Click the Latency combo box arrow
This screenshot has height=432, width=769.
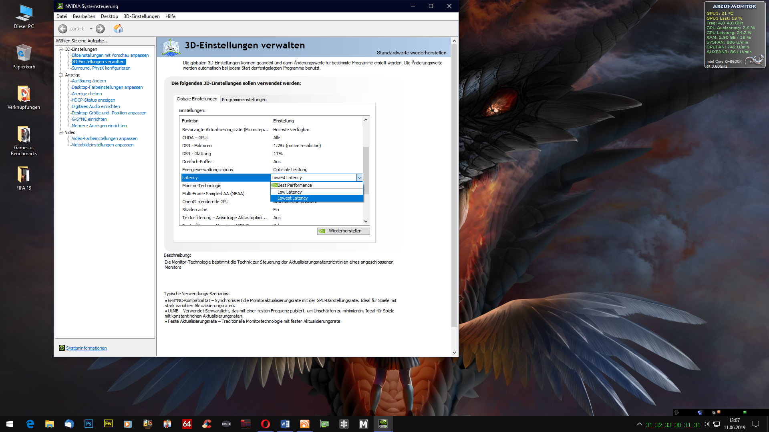coord(359,178)
